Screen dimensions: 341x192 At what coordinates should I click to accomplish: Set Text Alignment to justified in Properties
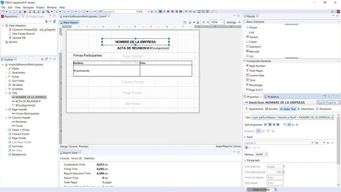[278, 124]
